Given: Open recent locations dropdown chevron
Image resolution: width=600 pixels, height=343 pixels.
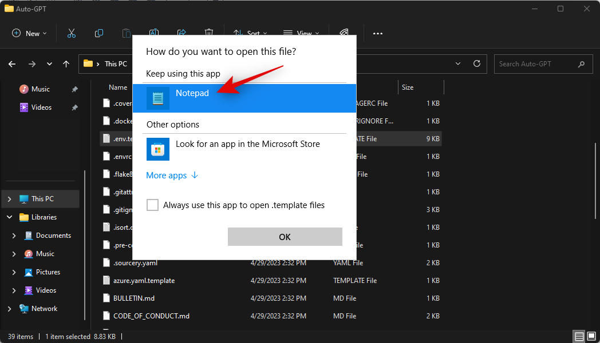Looking at the screenshot, I should pyautogui.click(x=49, y=64).
